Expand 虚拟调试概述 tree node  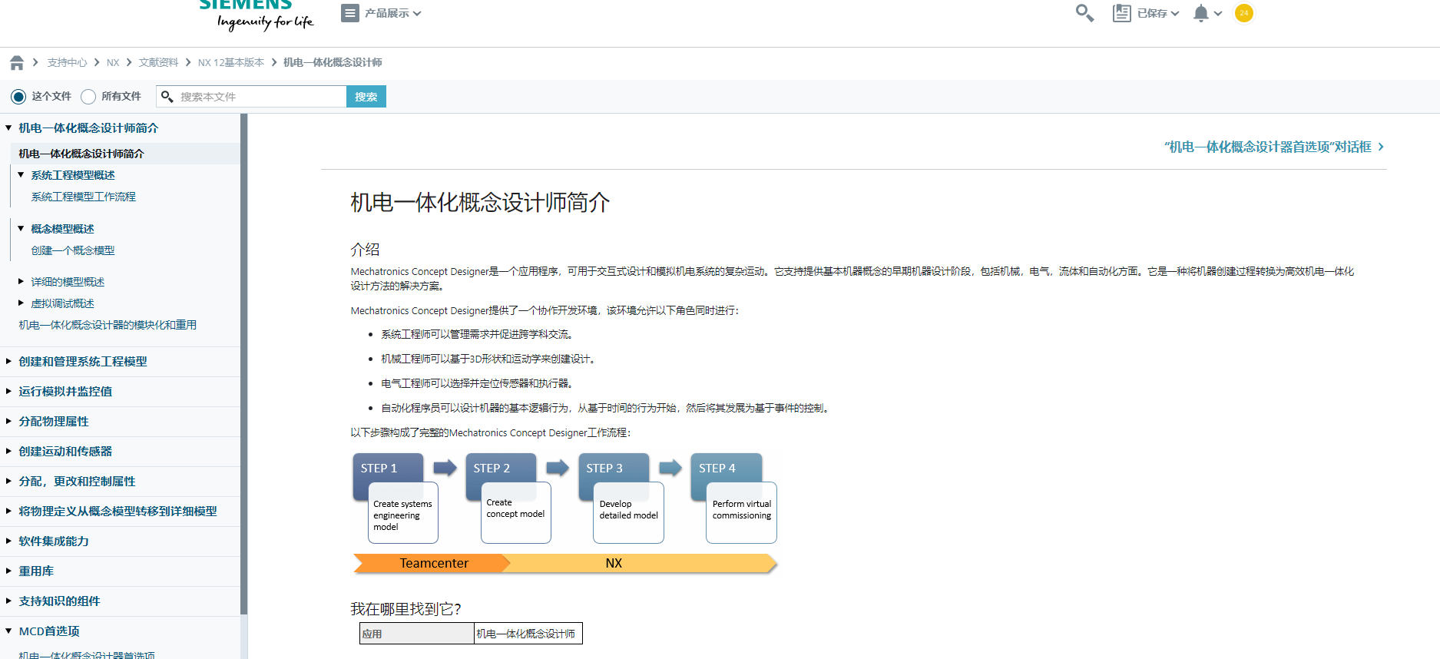tap(21, 303)
